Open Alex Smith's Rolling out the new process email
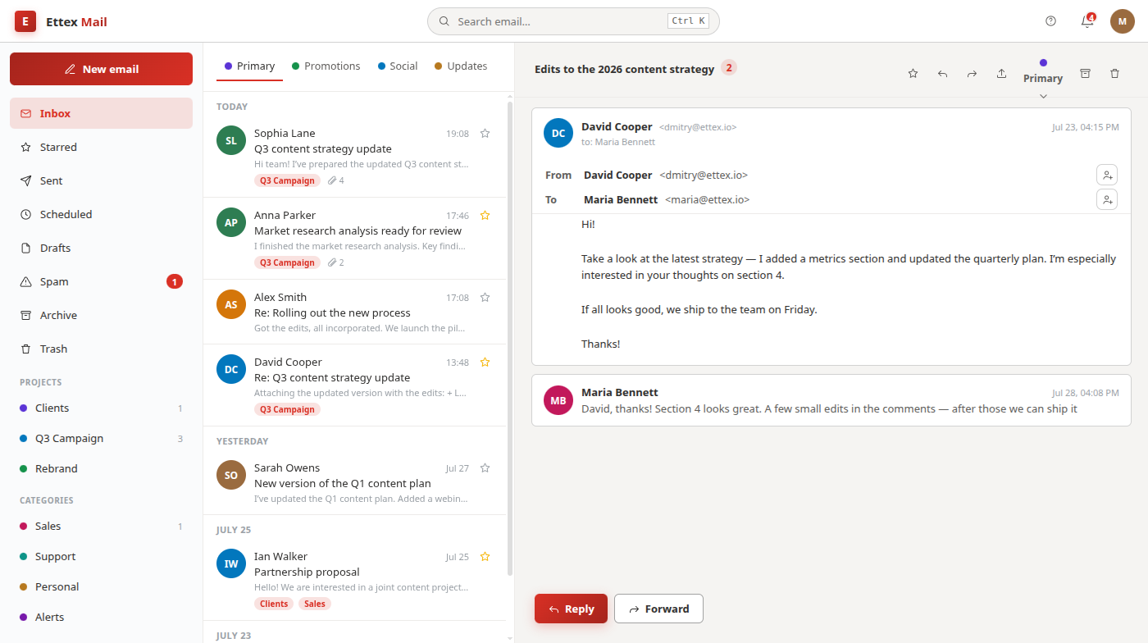Image resolution: width=1148 pixels, height=643 pixels. click(x=356, y=312)
